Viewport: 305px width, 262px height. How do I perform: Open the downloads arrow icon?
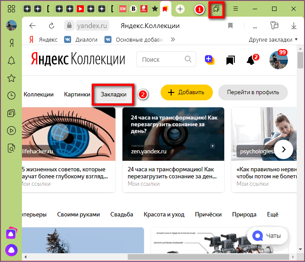[x=294, y=26]
